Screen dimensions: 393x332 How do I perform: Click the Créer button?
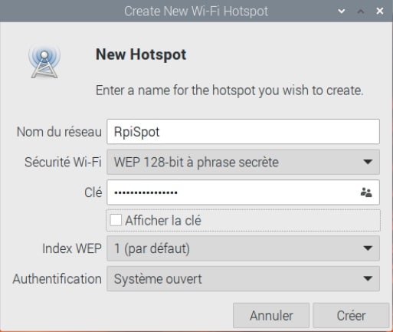[x=351, y=315]
